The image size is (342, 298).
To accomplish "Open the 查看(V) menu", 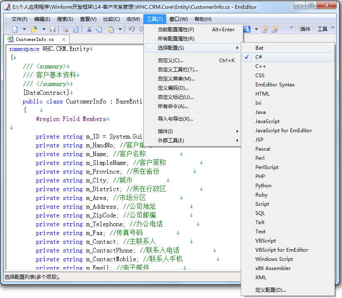I will [88, 19].
